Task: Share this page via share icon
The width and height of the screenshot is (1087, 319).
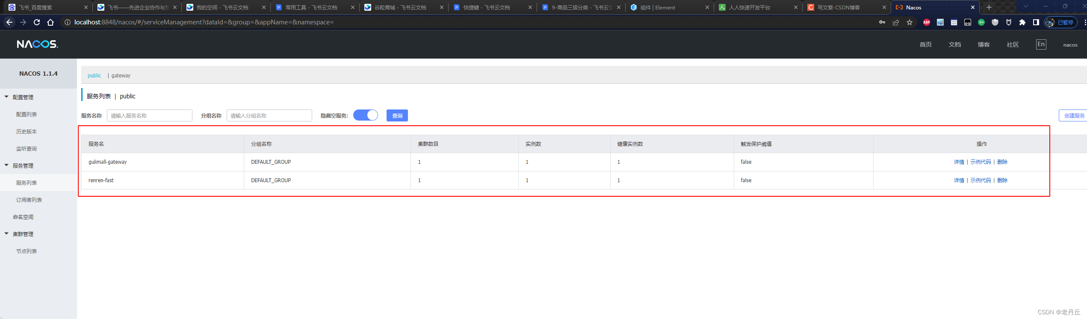Action: tap(895, 22)
